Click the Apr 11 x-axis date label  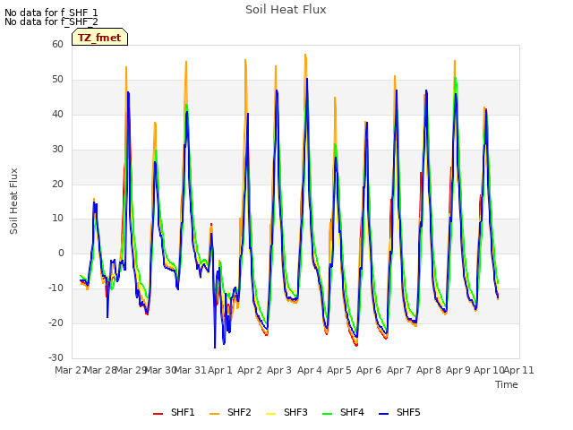[519, 370]
